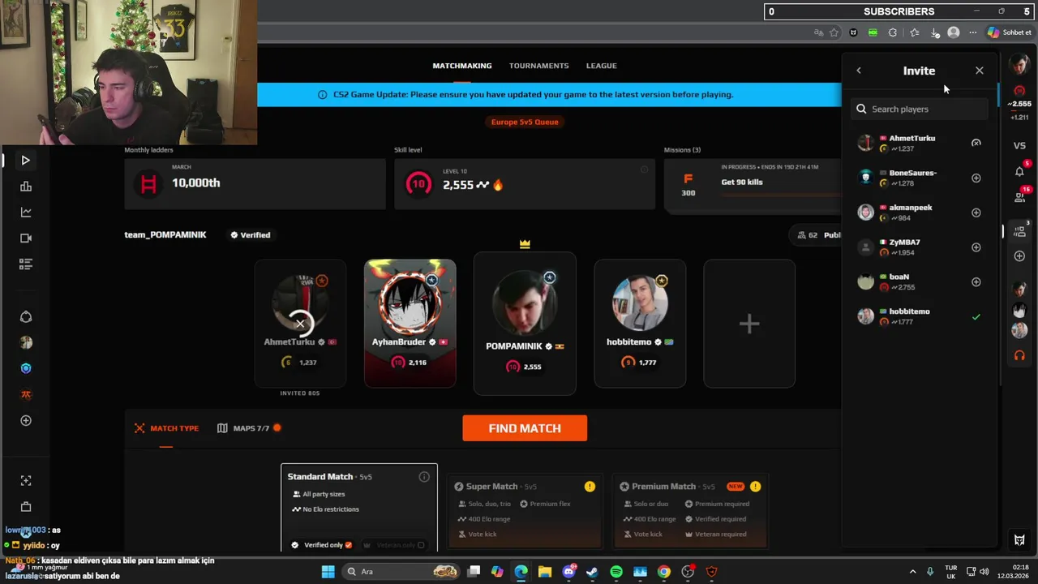
Task: Go back using the Invite panel arrow
Action: 859,71
